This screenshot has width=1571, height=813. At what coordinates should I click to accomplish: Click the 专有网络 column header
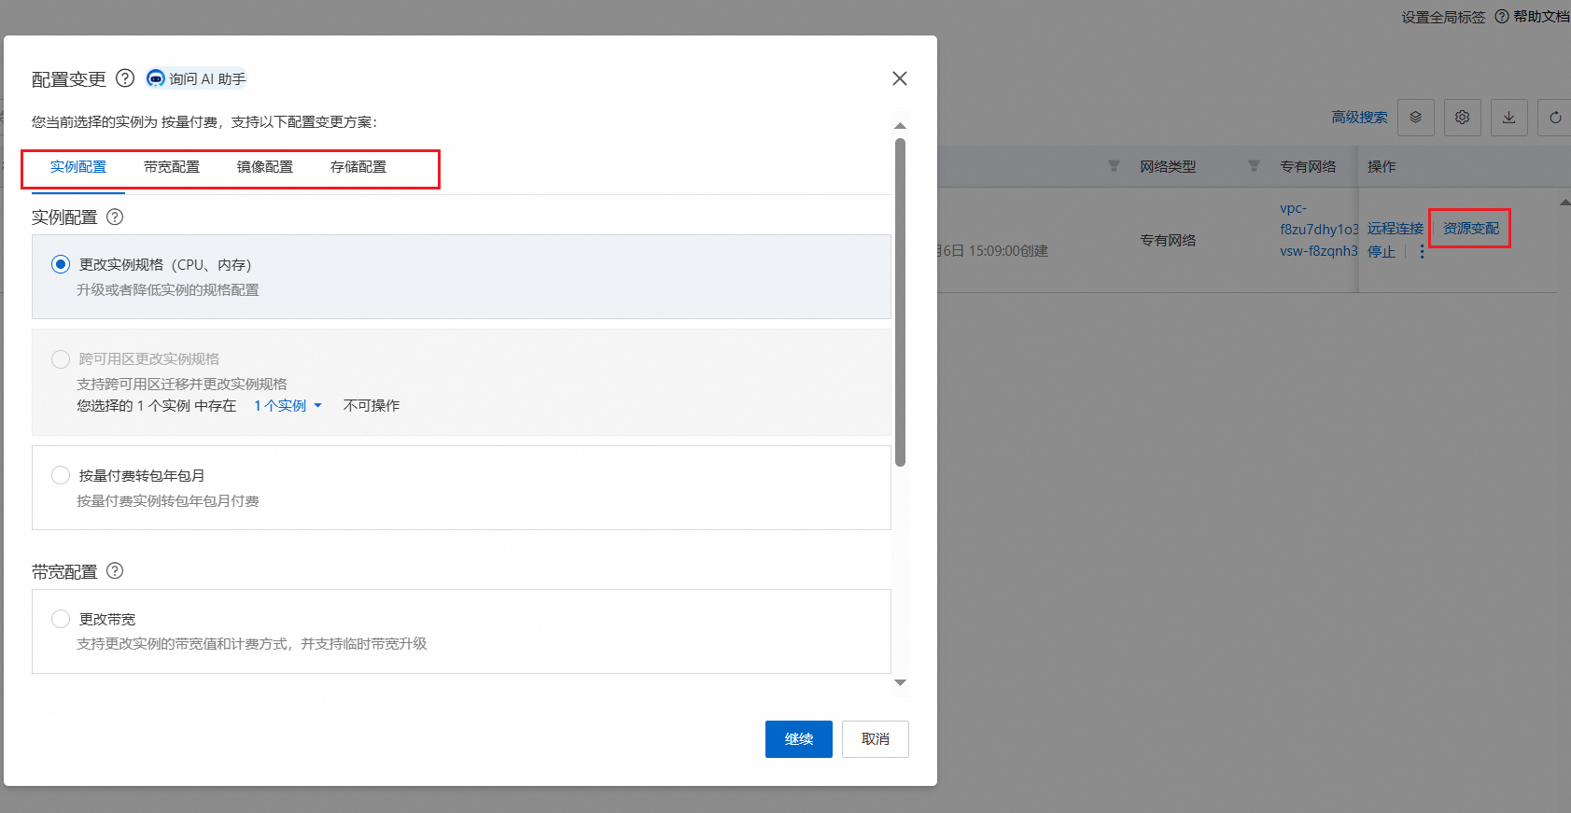pos(1308,167)
